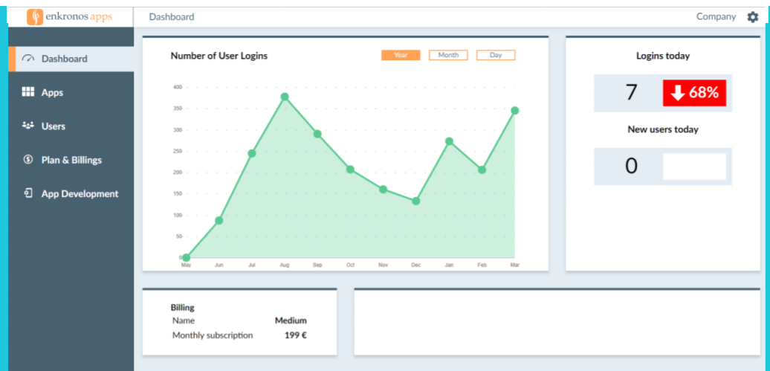Click the red down-arrow 68% indicator
This screenshot has width=770, height=371.
click(694, 92)
